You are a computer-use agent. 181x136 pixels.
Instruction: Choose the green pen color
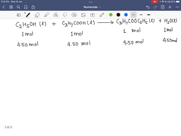[x=111, y=15]
